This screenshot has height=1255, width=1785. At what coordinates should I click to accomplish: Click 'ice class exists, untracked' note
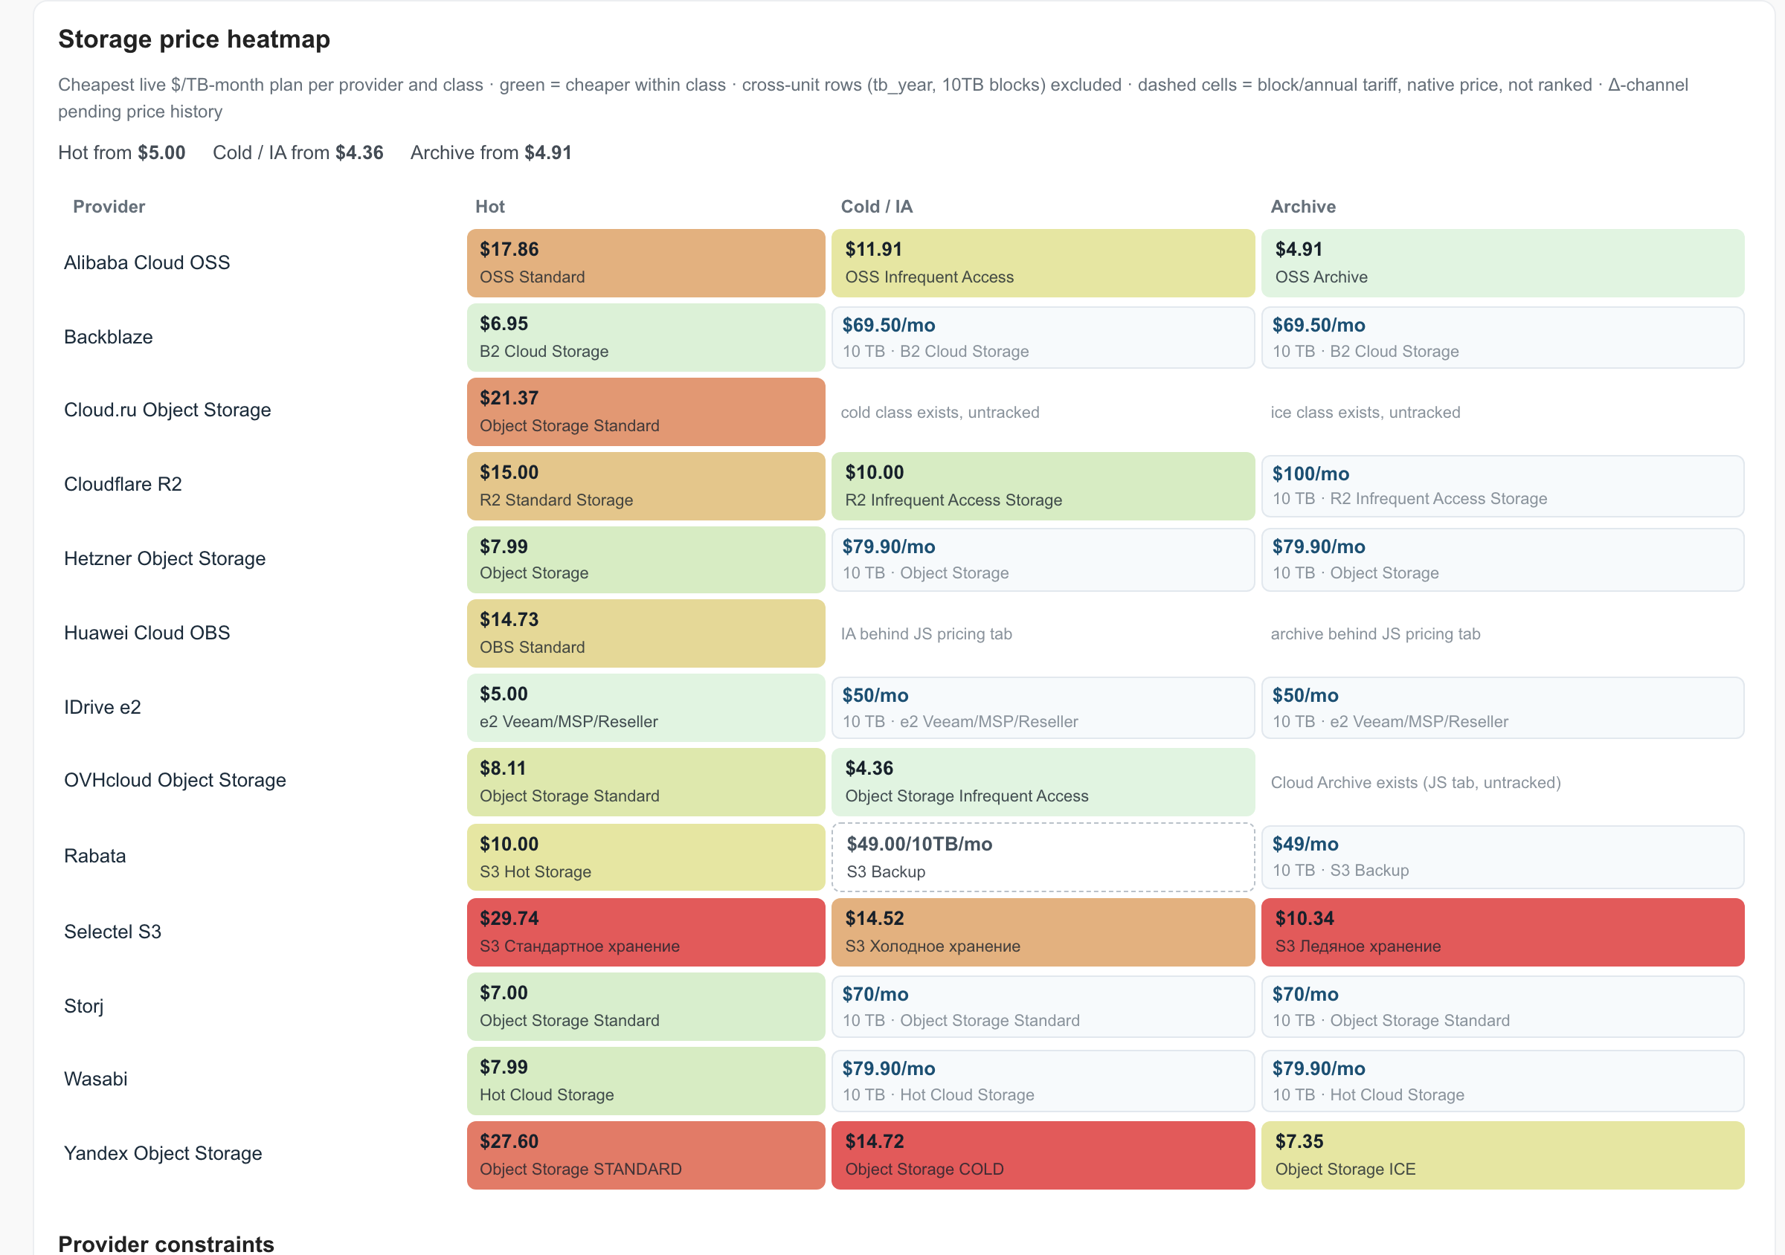tap(1366, 413)
